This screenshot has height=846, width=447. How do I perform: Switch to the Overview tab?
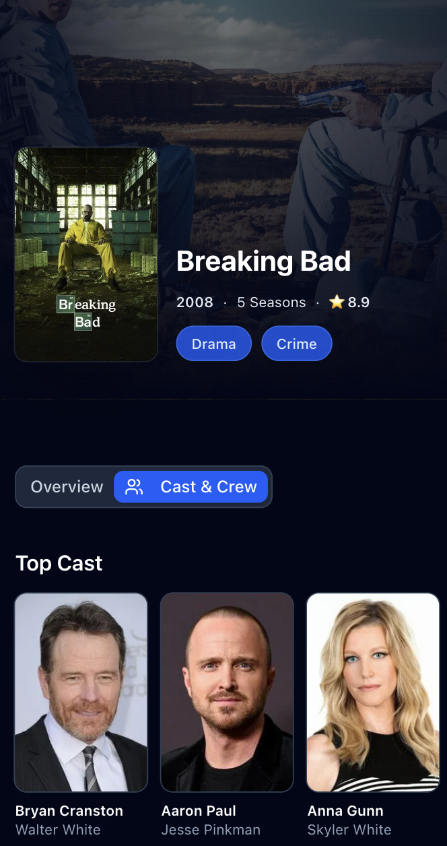(67, 487)
